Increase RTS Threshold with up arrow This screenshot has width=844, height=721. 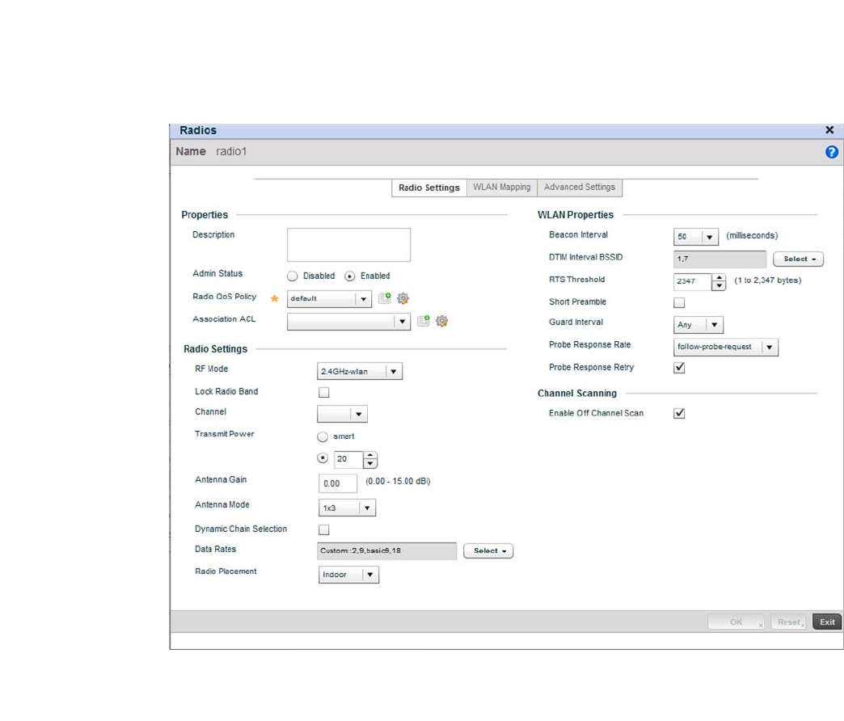tap(720, 277)
